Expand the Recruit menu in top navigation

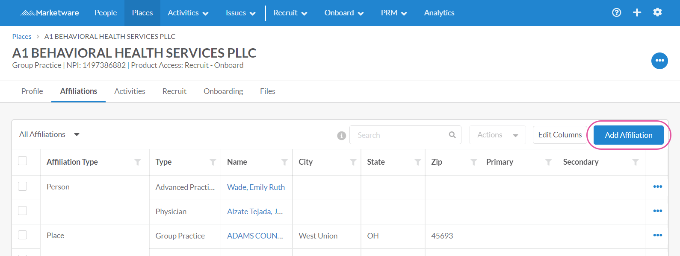point(290,13)
